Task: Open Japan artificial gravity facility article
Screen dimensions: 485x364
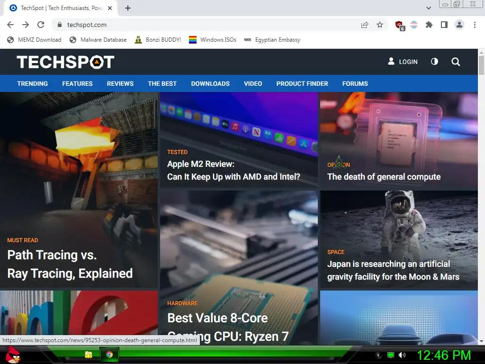Action: pos(393,270)
